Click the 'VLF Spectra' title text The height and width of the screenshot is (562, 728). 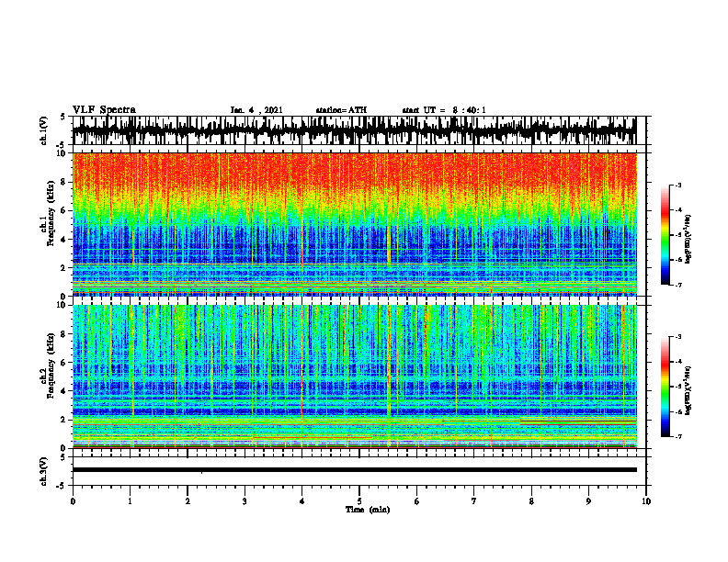(x=104, y=110)
